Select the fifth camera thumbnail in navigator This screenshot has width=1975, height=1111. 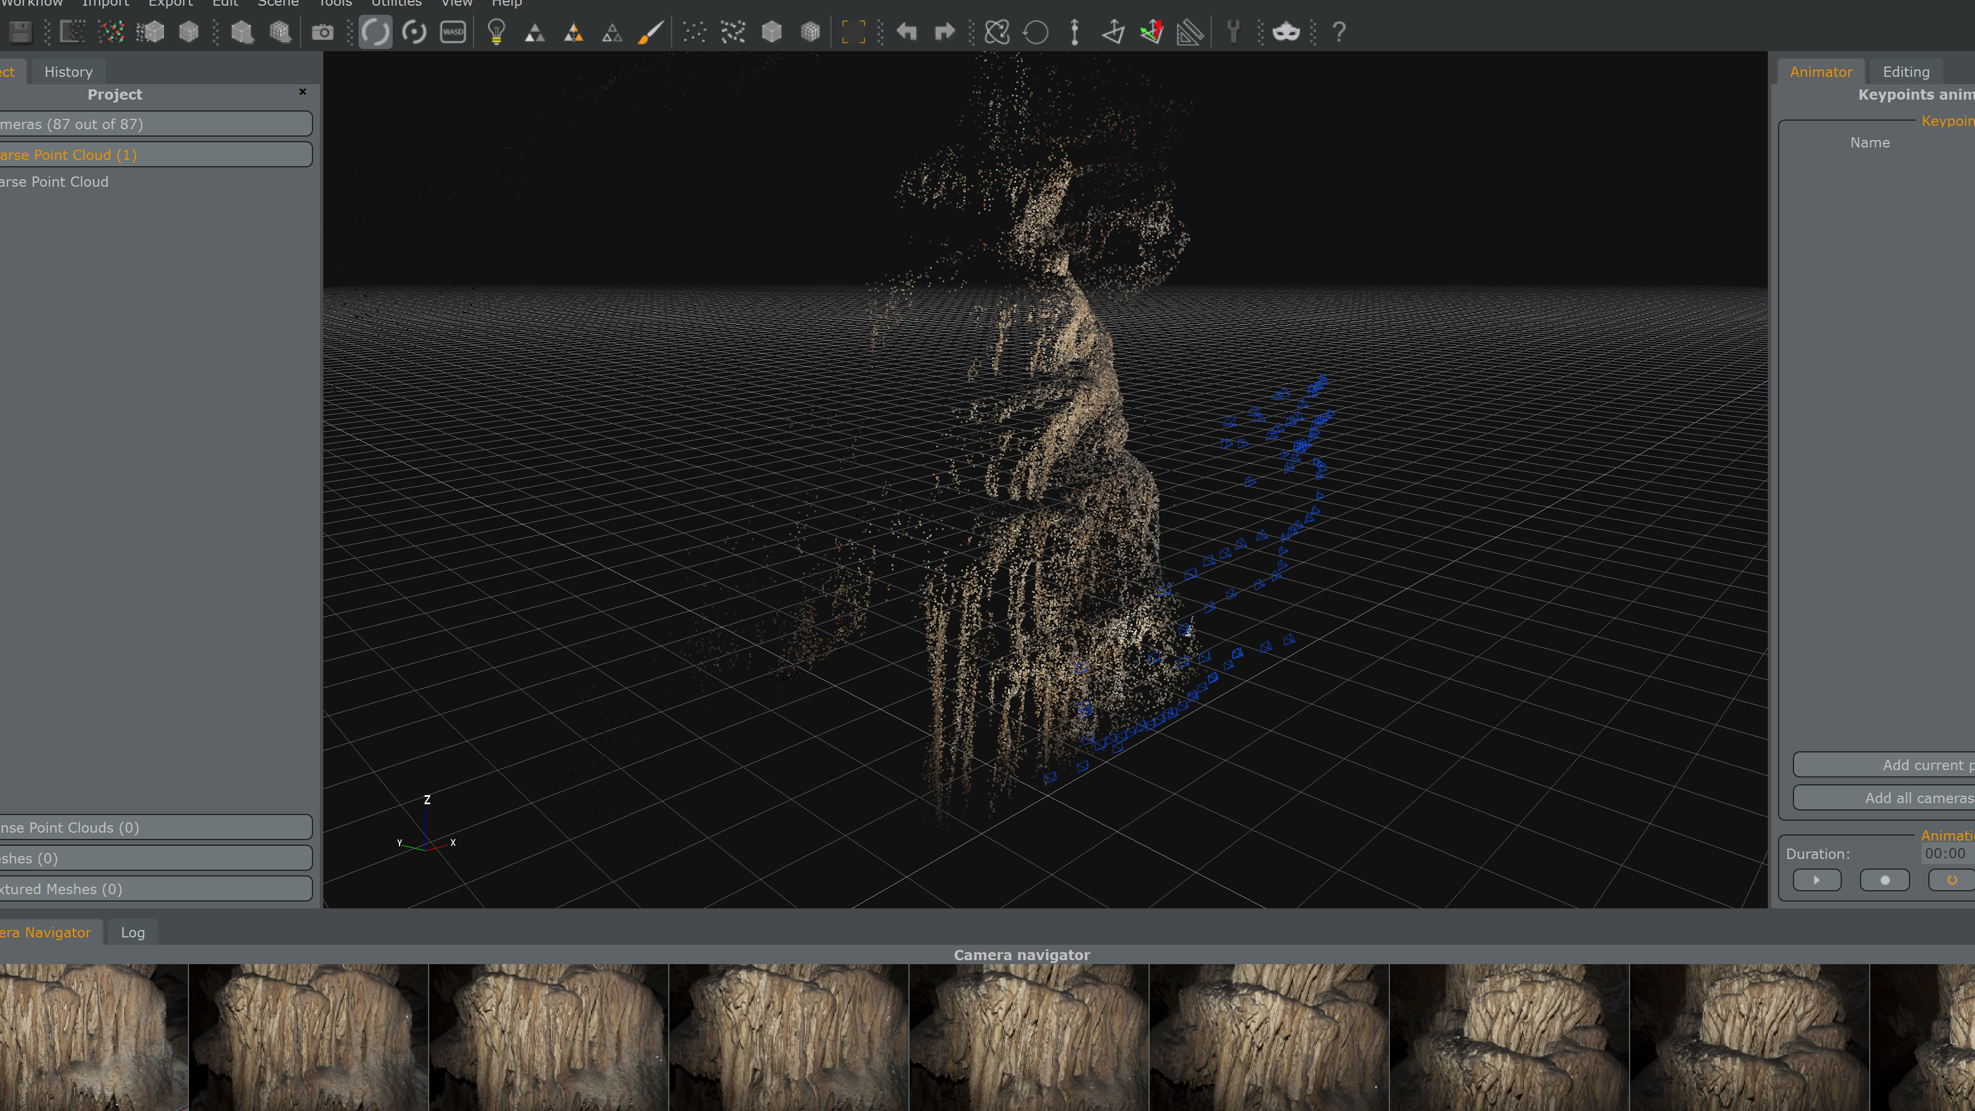[1028, 1038]
